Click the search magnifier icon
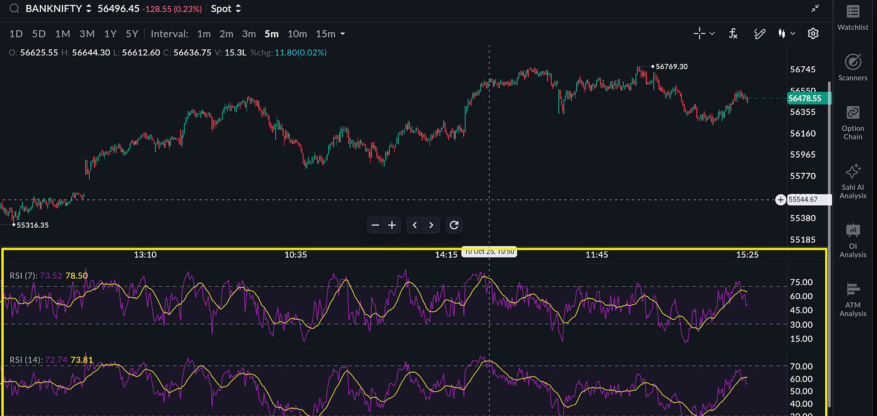This screenshot has width=877, height=416. tap(14, 8)
